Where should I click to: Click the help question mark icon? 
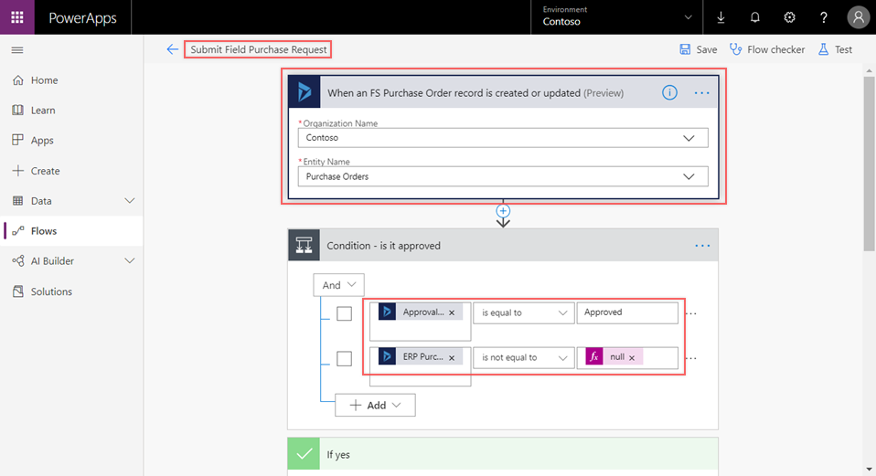pyautogui.click(x=823, y=17)
